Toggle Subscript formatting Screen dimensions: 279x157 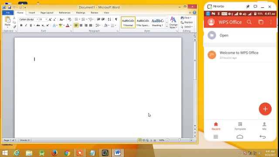click(x=43, y=25)
